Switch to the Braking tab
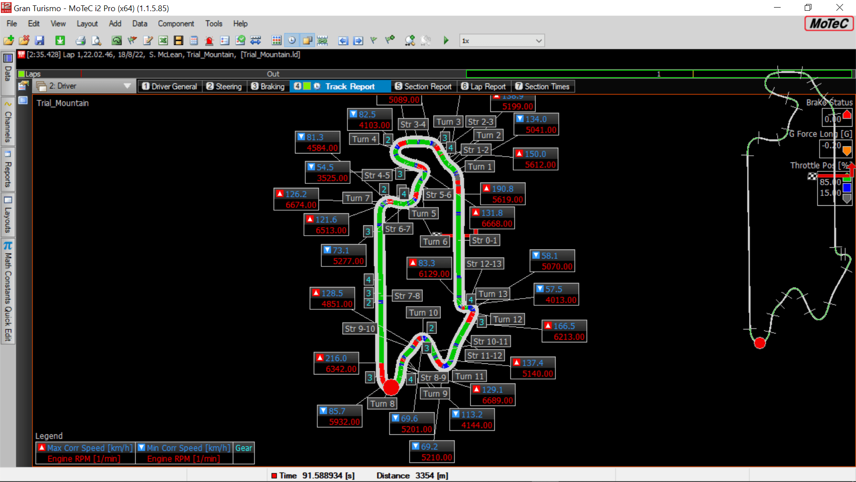The height and width of the screenshot is (482, 856). [267, 86]
